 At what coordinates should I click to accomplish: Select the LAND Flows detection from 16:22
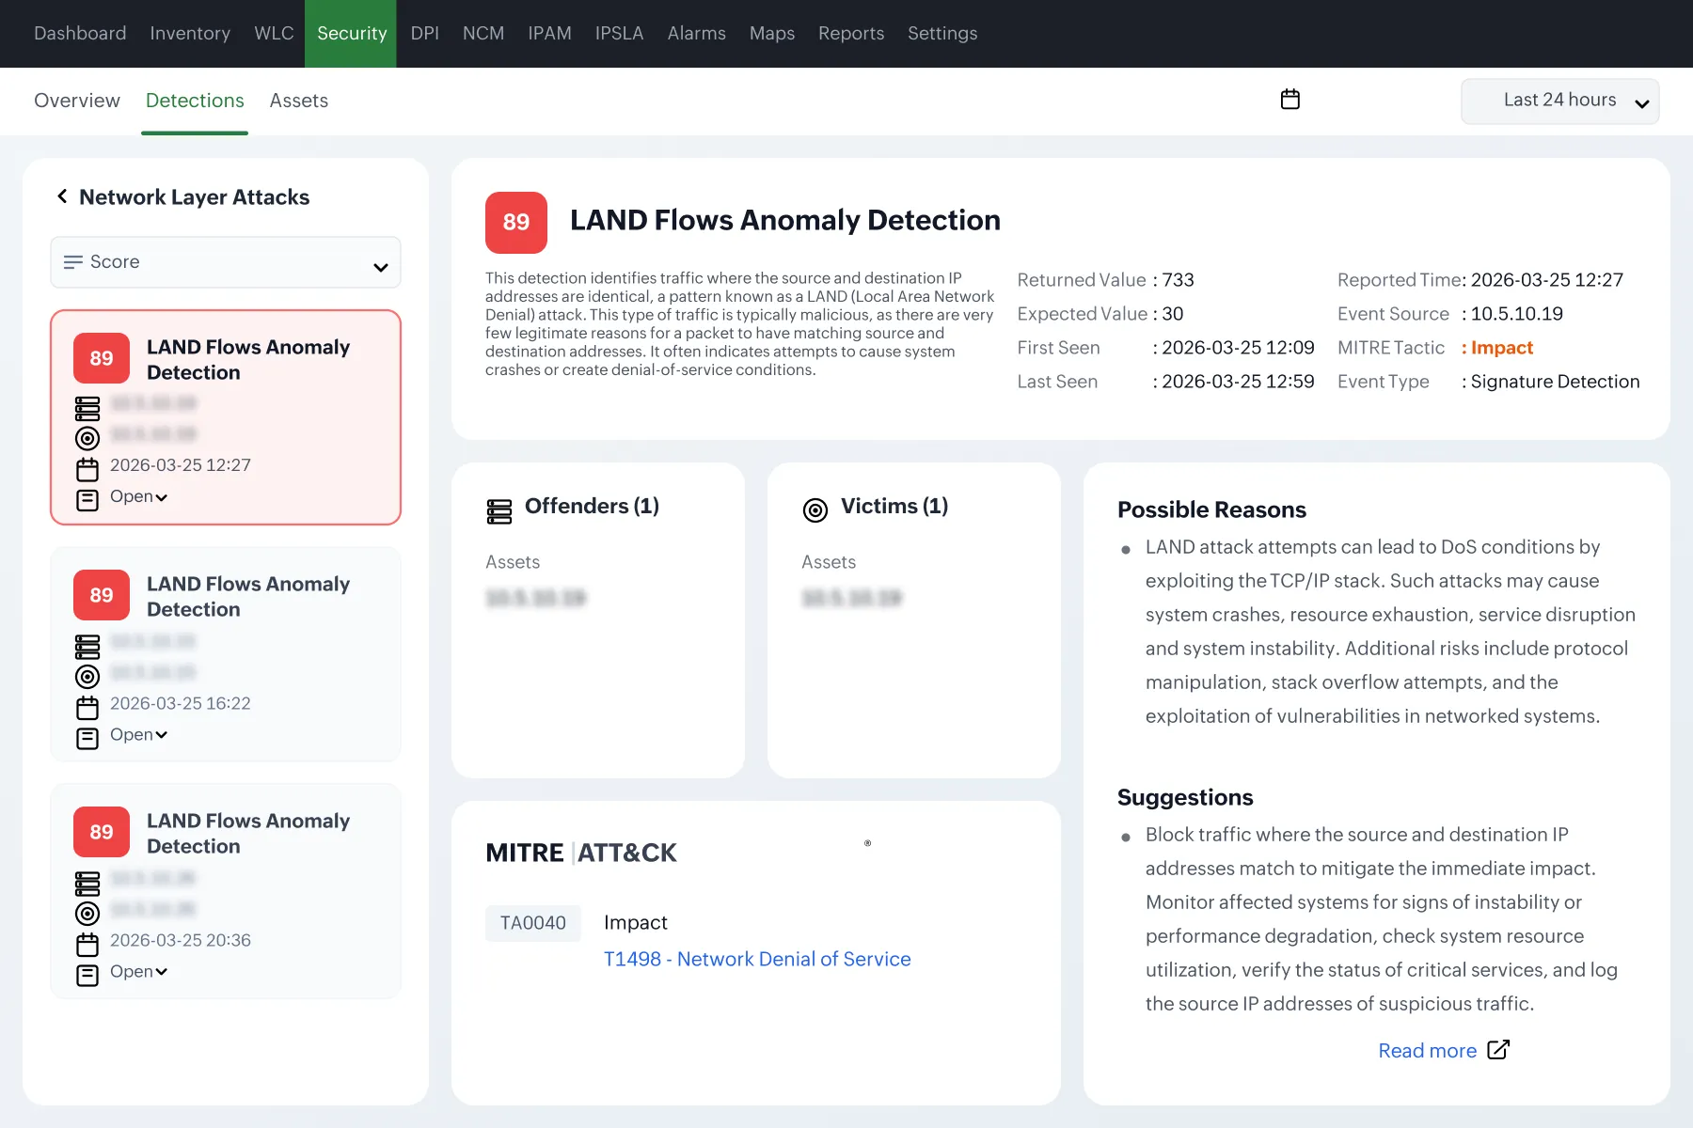(226, 654)
